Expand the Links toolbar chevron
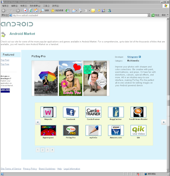Image resolution: width=170 pixels, height=176 pixels. (x=168, y=15)
